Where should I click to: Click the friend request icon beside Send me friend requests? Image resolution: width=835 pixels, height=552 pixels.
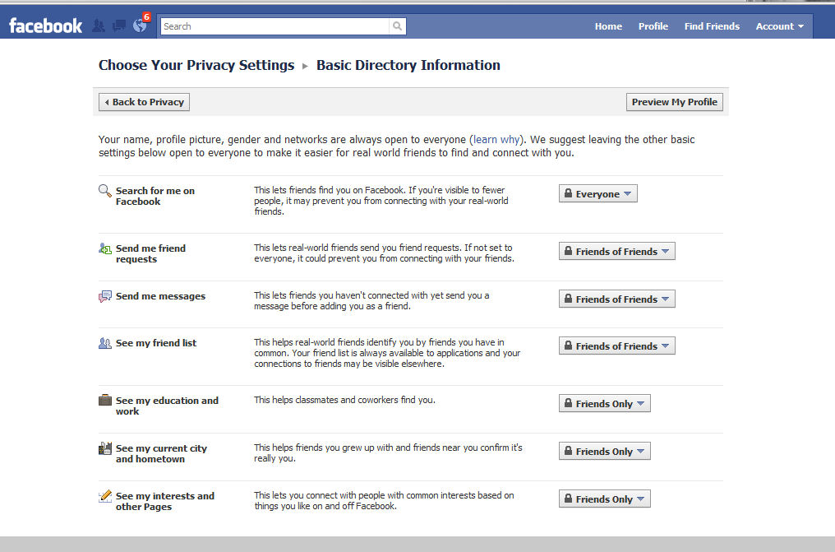tap(105, 248)
